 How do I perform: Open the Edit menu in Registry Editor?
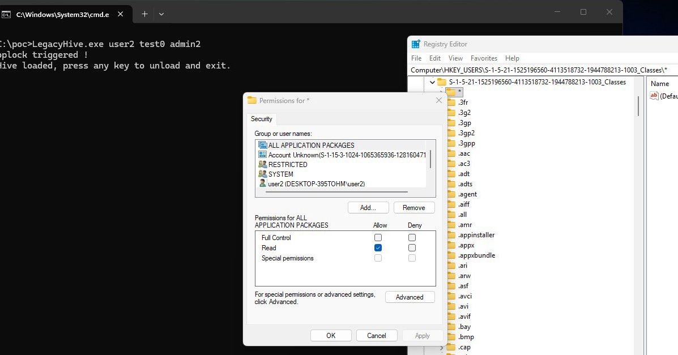coord(435,58)
